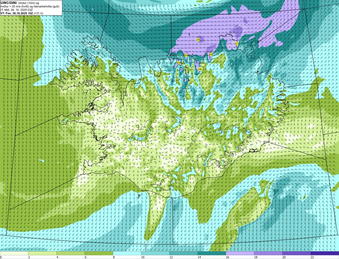
Task: Click the 10–12 m/s legend color swatch
Action: point(155,253)
